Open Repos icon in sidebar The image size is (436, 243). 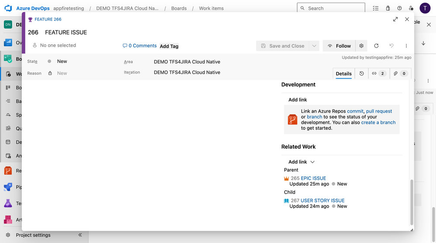point(8,171)
